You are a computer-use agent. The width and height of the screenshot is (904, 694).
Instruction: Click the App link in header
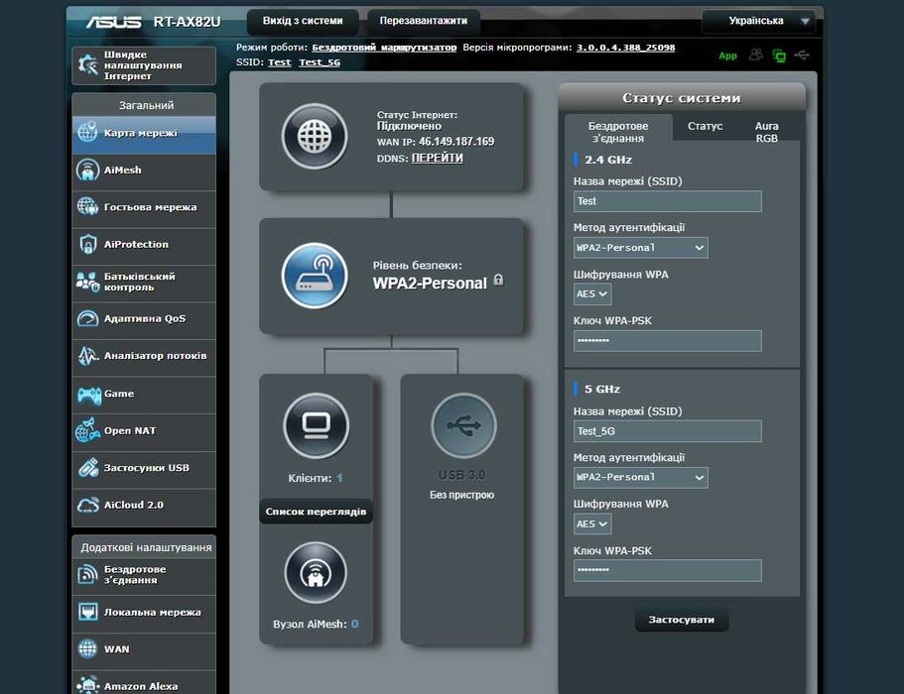coord(727,56)
